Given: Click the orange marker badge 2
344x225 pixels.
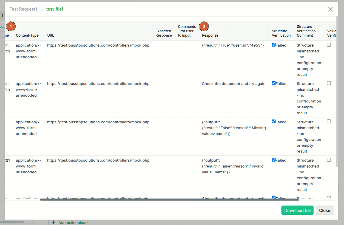Looking at the screenshot, I should (204, 26).
